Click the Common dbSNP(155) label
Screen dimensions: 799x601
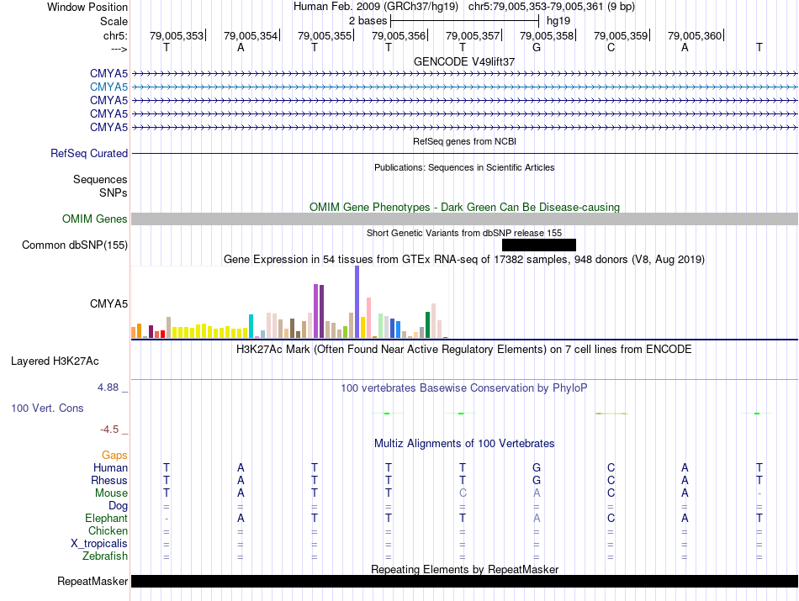point(74,245)
